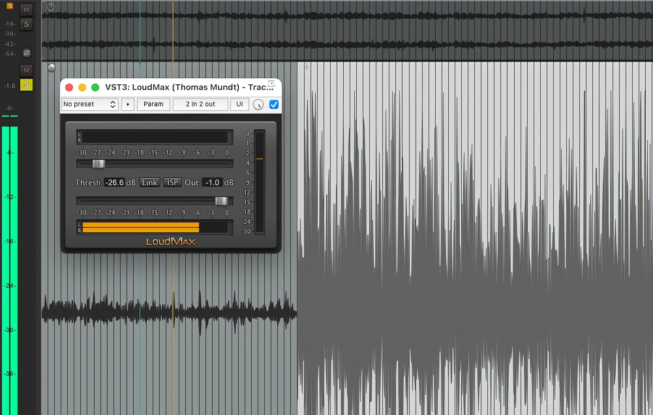Screen dimensions: 653x415
Task: Click the faint power icon on the upper audio item
Action: [x=51, y=7]
